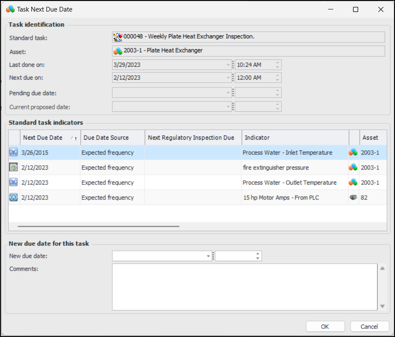Click the horizontal scrollbar of the indicators grid
395x337 pixels.
click(99, 226)
